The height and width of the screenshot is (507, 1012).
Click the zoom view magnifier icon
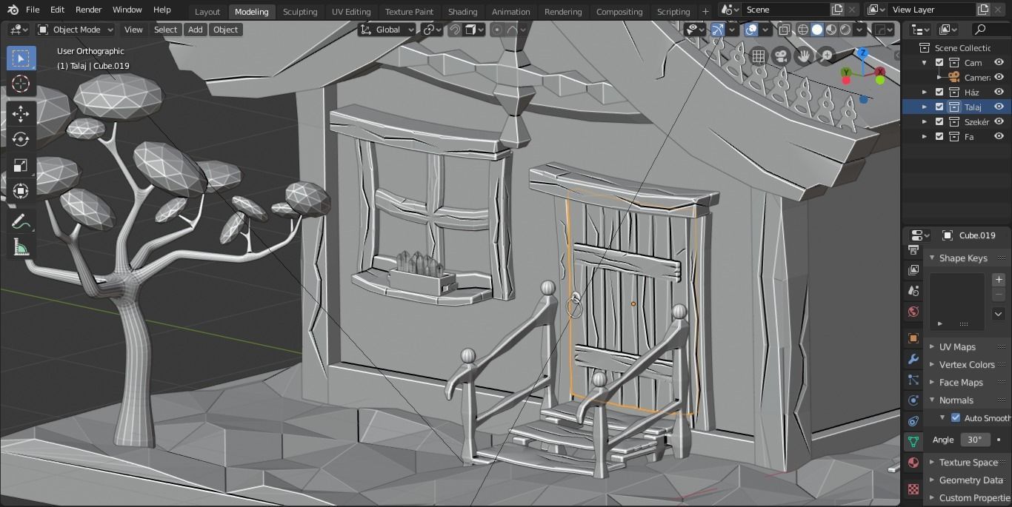point(826,56)
